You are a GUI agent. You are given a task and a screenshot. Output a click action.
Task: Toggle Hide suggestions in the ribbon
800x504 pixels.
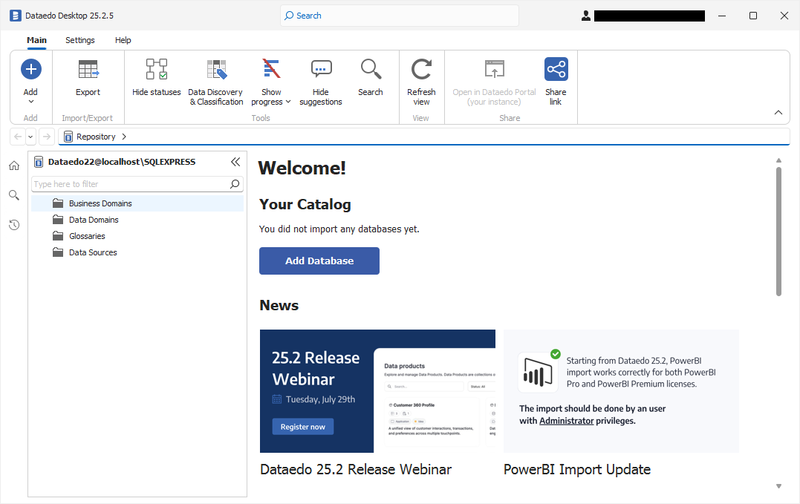coord(320,82)
